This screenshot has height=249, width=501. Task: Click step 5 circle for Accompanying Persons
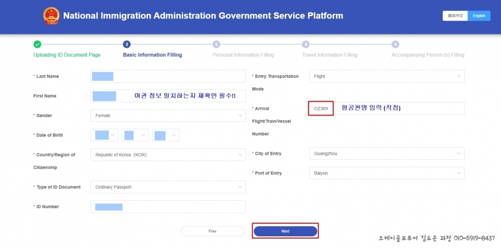tap(395, 44)
